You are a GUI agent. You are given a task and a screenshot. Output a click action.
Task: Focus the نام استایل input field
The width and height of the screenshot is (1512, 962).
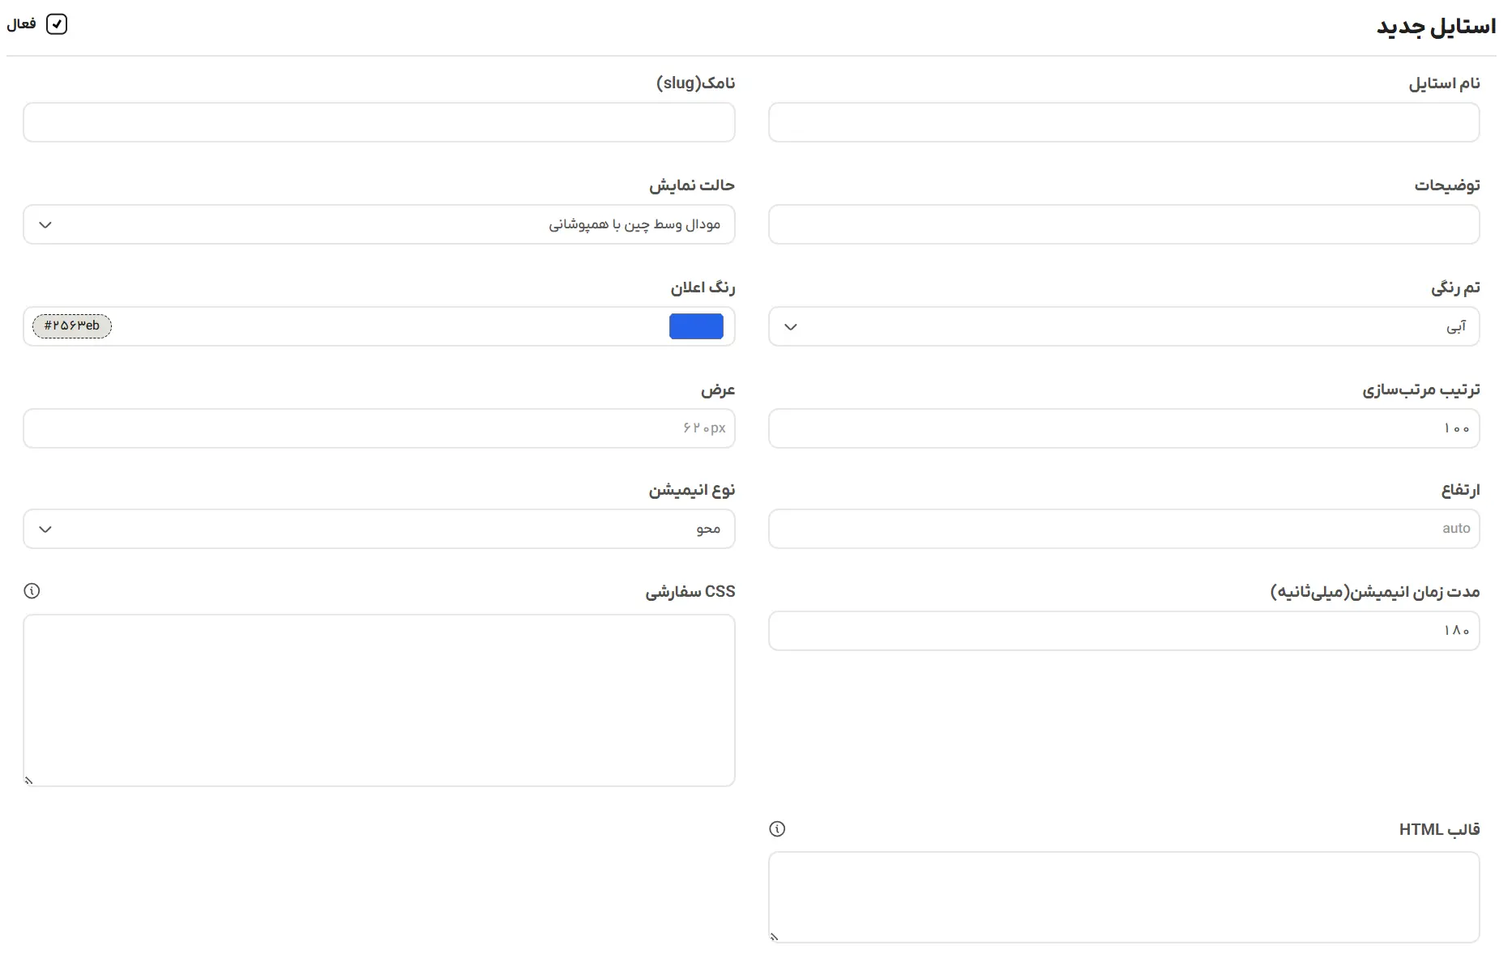pos(1124,122)
